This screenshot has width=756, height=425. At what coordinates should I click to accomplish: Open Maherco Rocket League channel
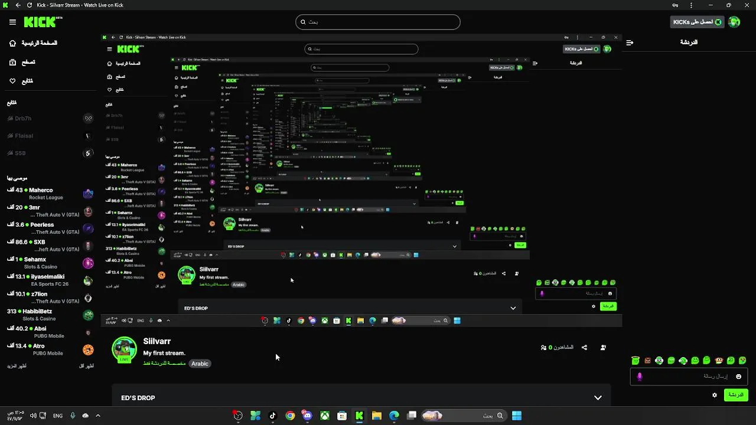point(50,194)
